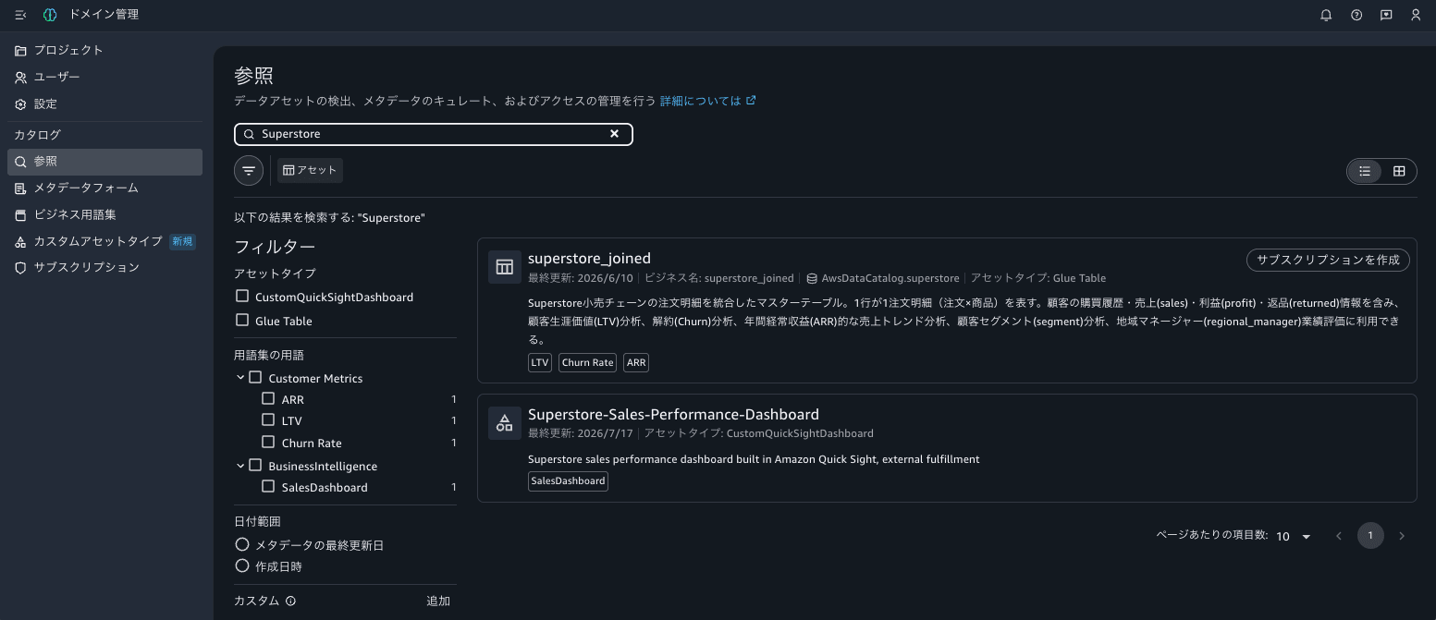Image resolution: width=1436 pixels, height=620 pixels.
Task: Switch to list view layout
Action: (x=1365, y=171)
